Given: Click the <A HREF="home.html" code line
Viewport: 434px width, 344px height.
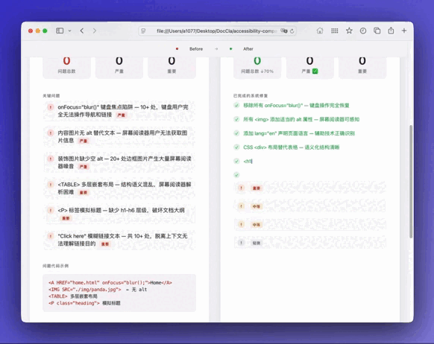Looking at the screenshot, I should 110,283.
